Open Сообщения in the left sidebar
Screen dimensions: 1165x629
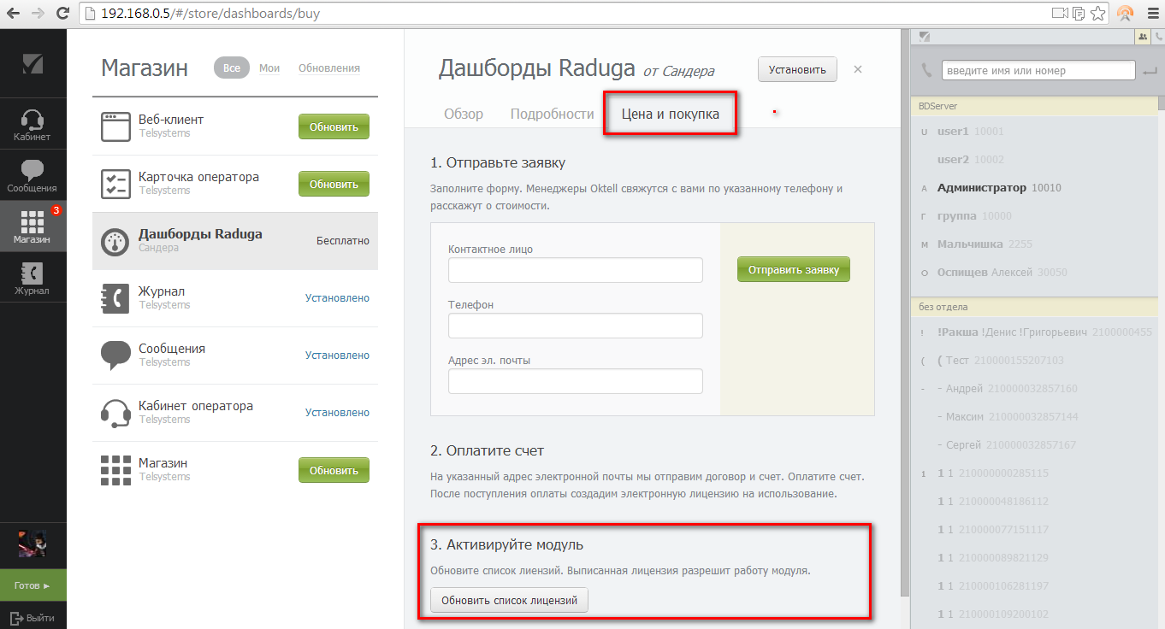point(33,176)
